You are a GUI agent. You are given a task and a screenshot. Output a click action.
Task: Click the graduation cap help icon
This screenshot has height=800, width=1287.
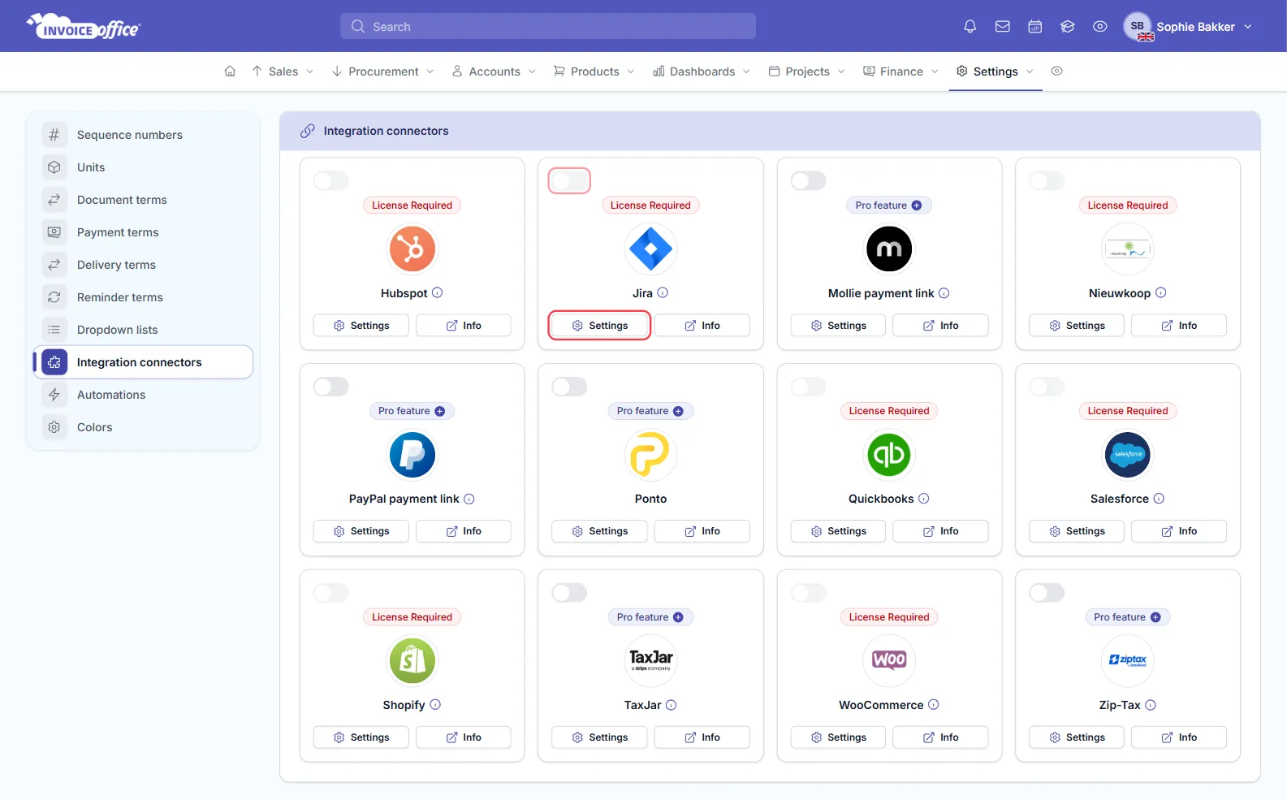[x=1067, y=27]
